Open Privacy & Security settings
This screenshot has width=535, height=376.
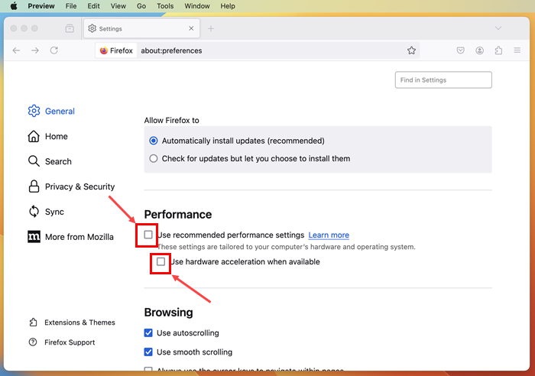(x=71, y=186)
